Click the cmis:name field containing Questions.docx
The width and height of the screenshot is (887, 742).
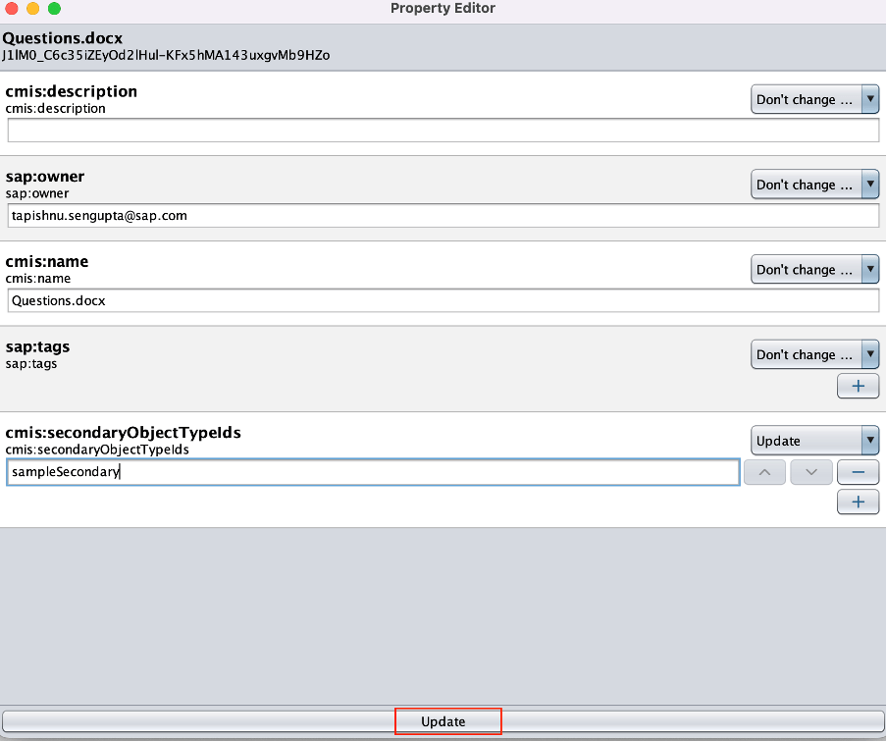[443, 300]
